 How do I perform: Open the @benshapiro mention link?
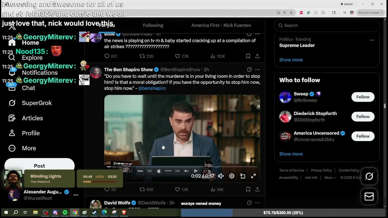152,88
